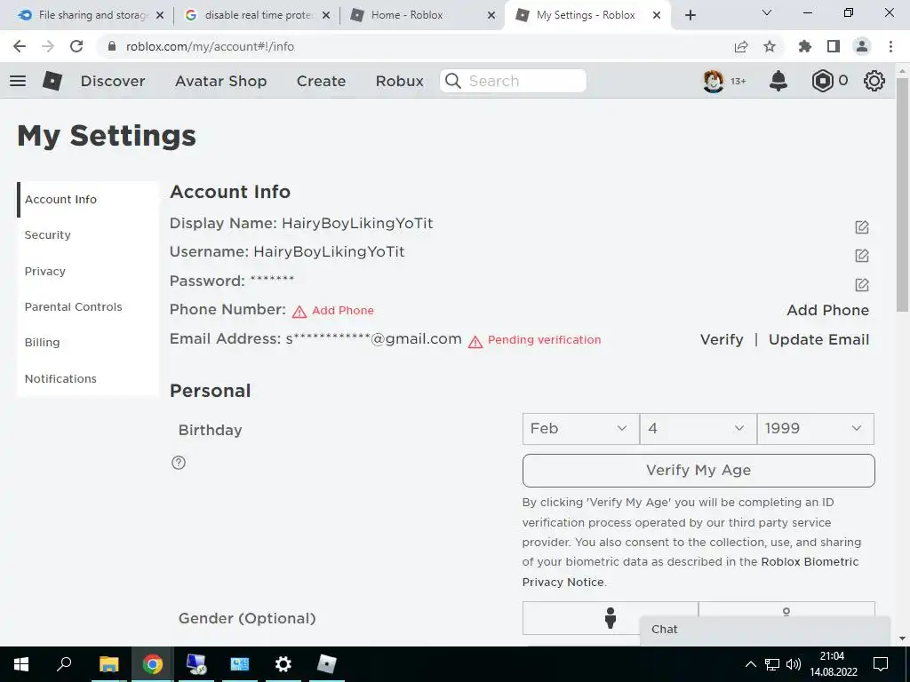910x682 pixels.
Task: Open Robux in the Roblox navbar
Action: click(x=400, y=81)
